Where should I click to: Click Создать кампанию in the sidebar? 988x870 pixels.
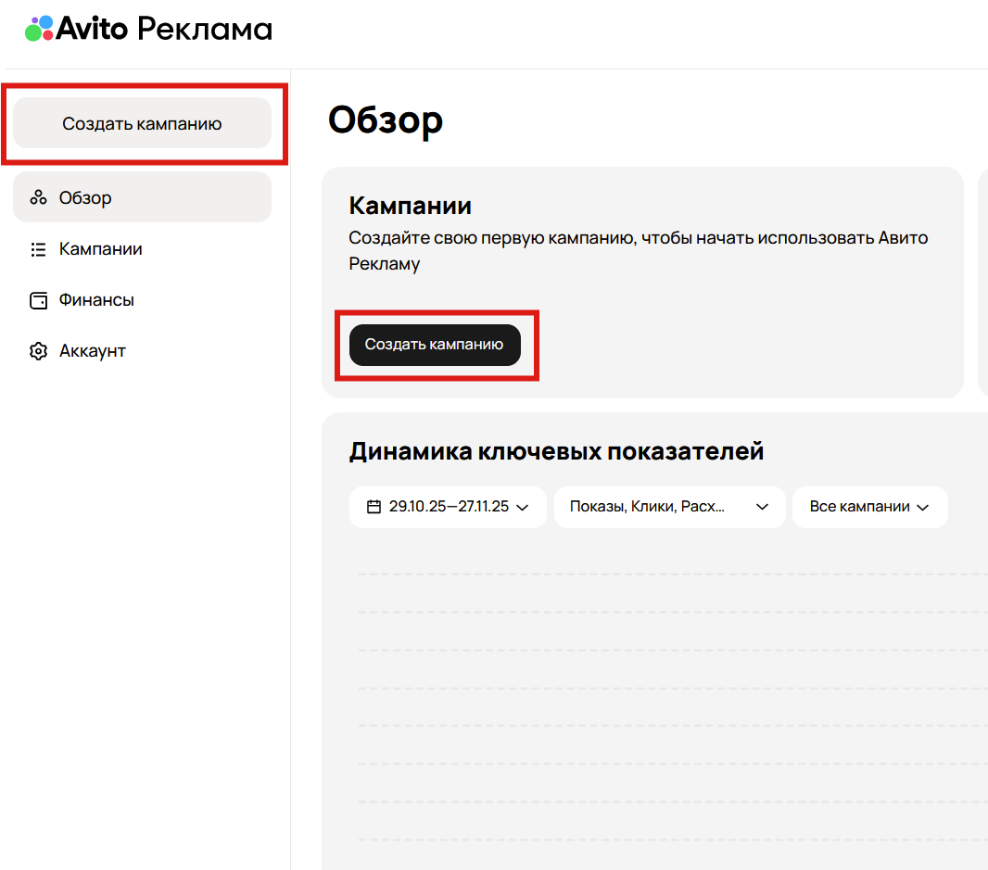tap(142, 121)
